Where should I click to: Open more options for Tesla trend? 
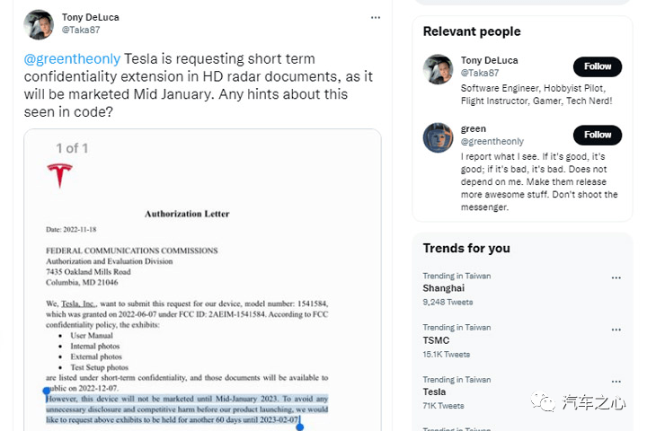point(616,381)
